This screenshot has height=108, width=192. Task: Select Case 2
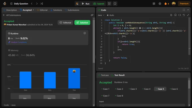119,89
